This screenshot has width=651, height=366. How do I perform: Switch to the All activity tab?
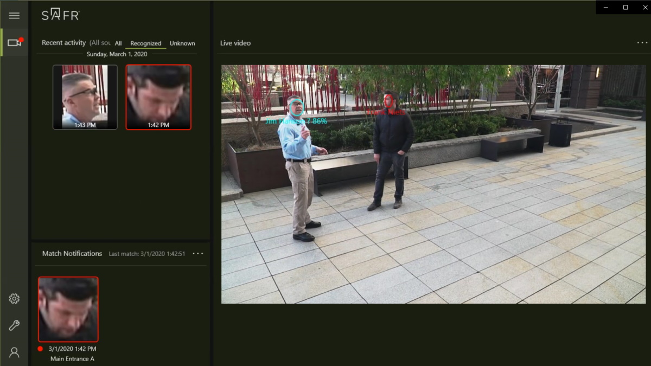(x=118, y=43)
